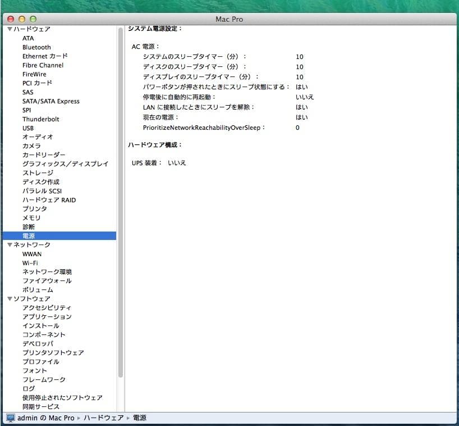Select FireWire in the hardware list

(x=36, y=74)
